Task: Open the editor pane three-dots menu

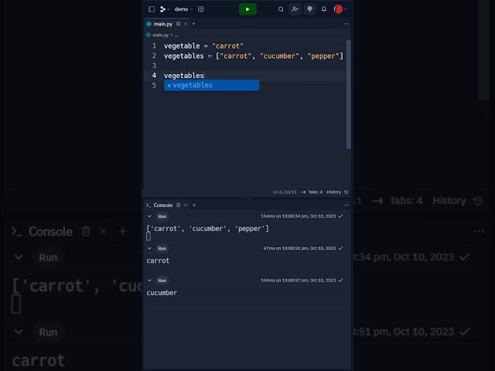Action: 346,24
